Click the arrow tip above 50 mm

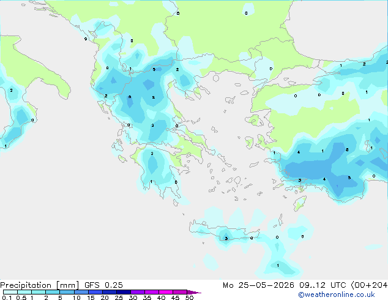coord(194,293)
